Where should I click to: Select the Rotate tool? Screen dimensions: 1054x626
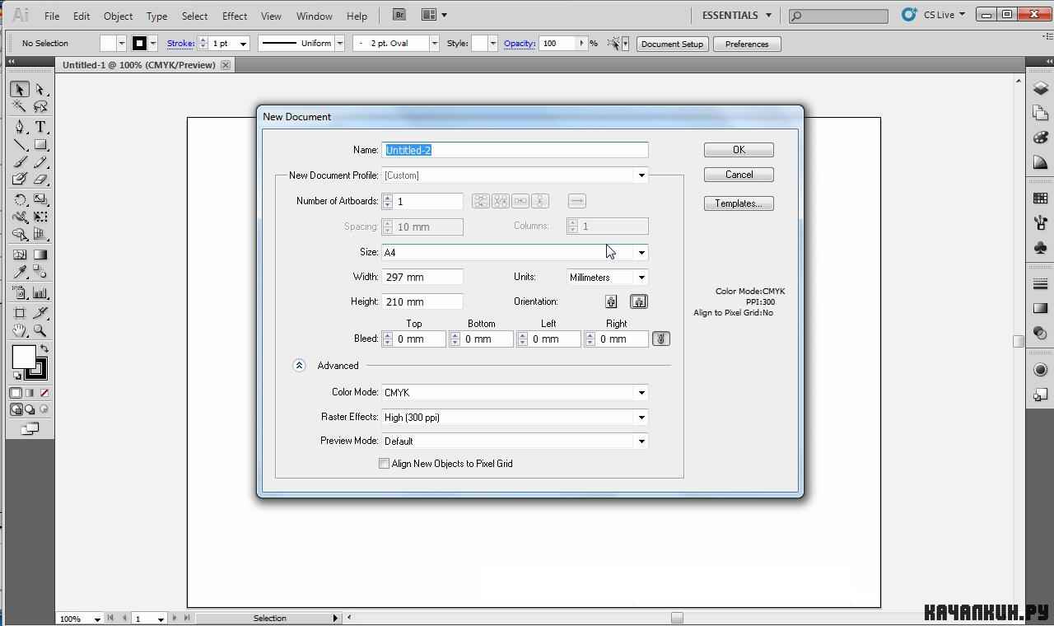click(x=20, y=200)
